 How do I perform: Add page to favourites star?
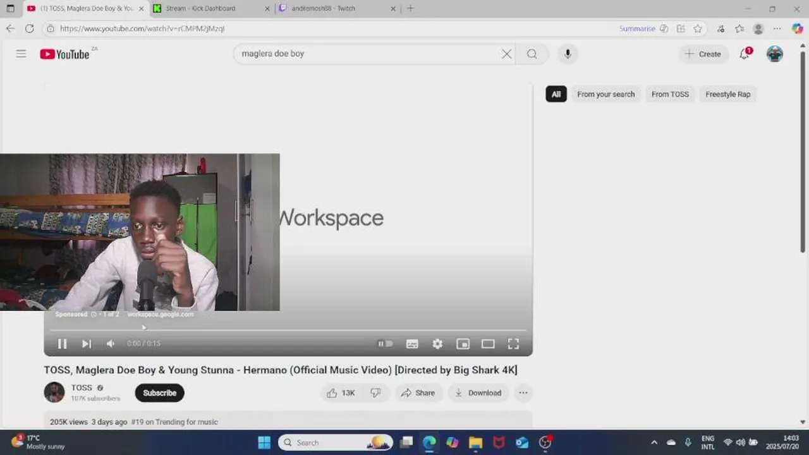click(698, 28)
